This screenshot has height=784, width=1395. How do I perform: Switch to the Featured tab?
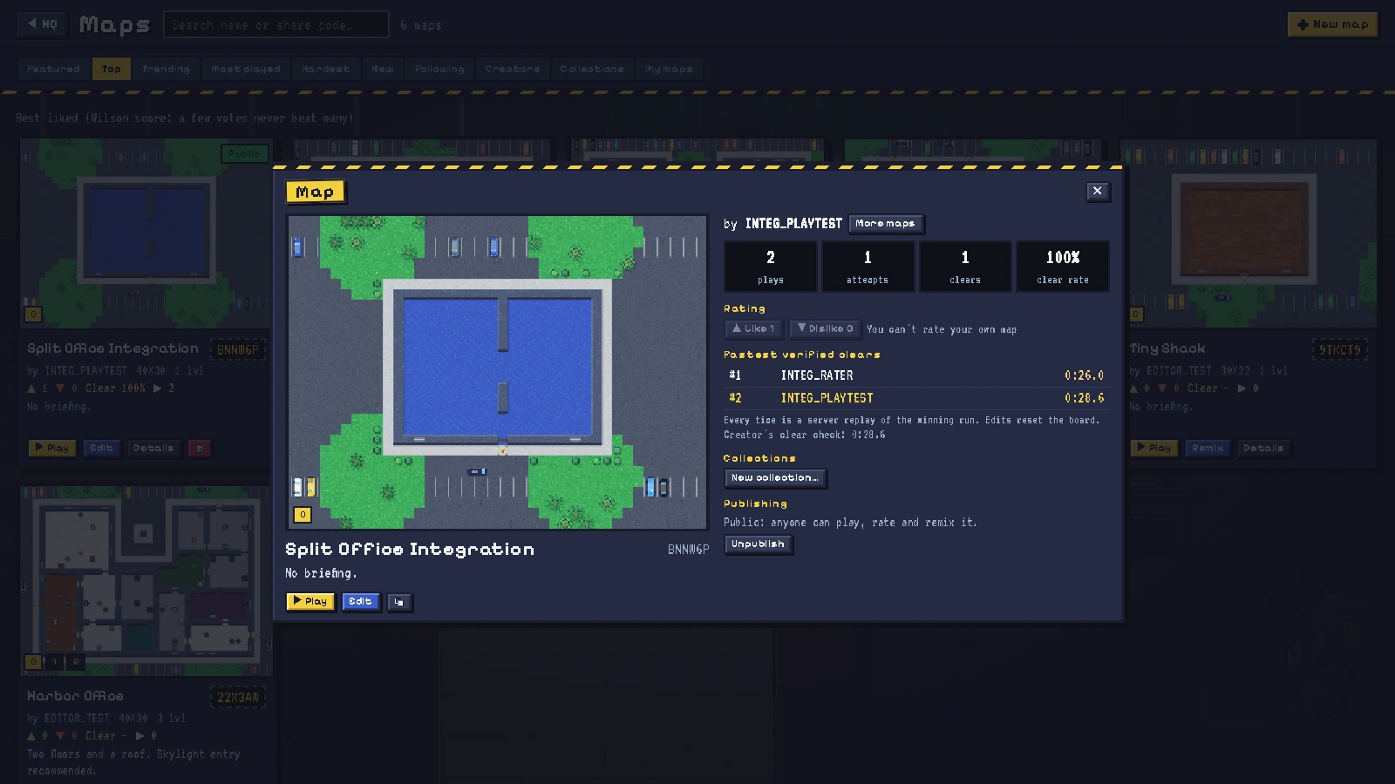(53, 69)
